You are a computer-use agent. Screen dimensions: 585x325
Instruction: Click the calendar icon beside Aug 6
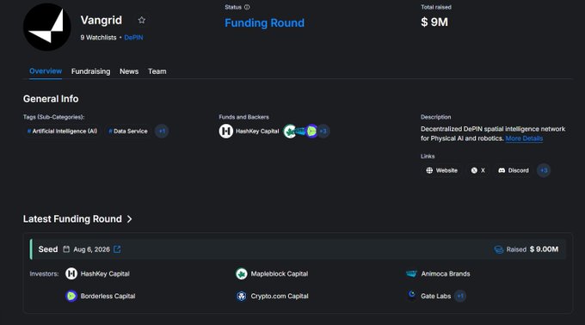pyautogui.click(x=66, y=249)
